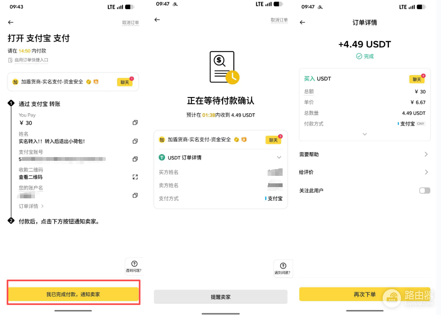Tap merchant shield badge on waiting screen
The width and height of the screenshot is (441, 315).
point(244,140)
